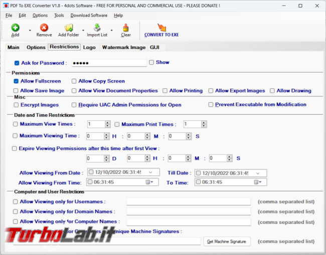Click the Maximum Viewing Time minutes stepper

pyautogui.click(x=147, y=136)
